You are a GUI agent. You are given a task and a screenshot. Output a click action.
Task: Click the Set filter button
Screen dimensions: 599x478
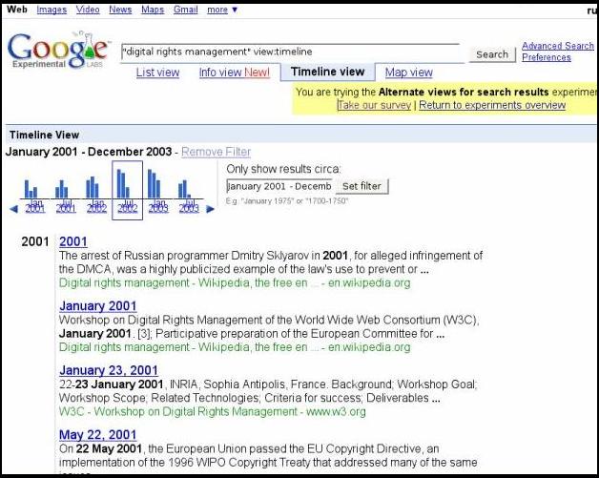pyautogui.click(x=361, y=186)
